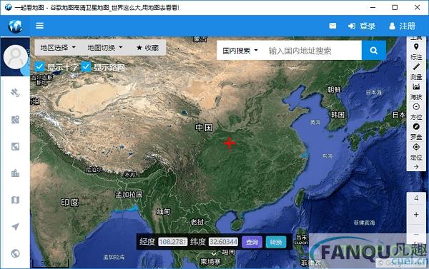429x269 pixels.
Task: Open the hamburger menu in the header
Action: [x=39, y=26]
